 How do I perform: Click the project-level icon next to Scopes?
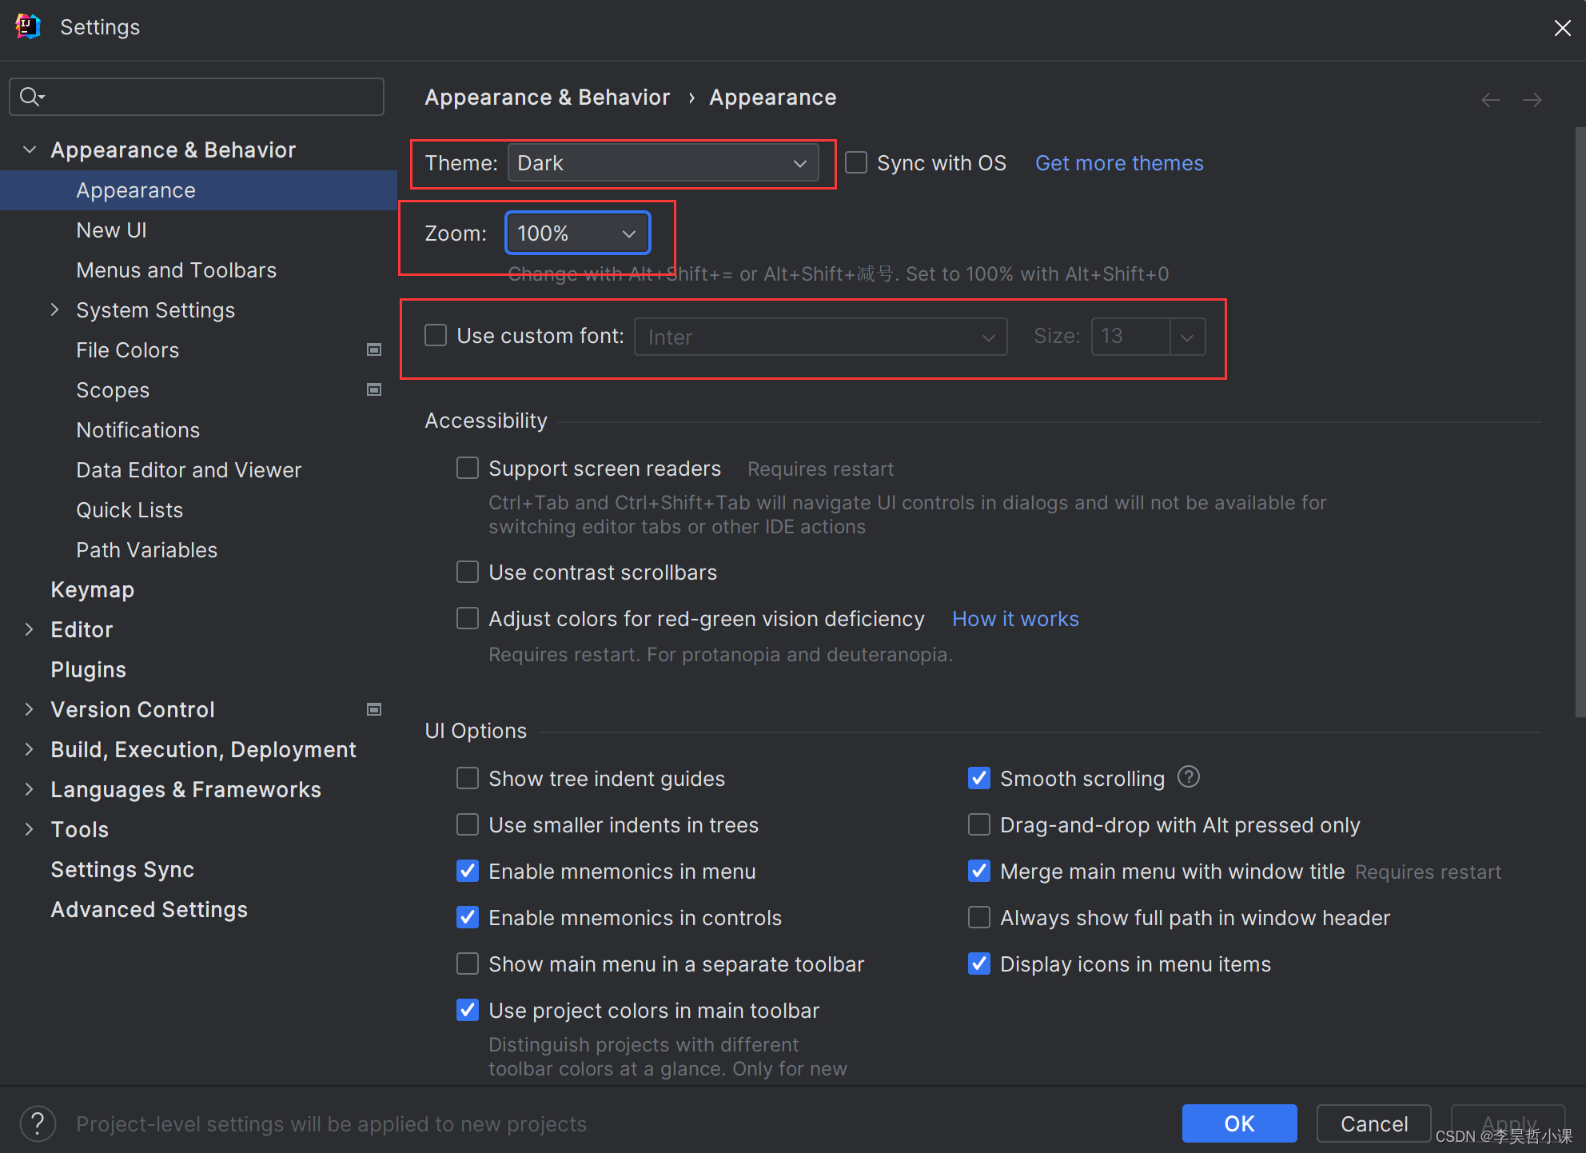(x=373, y=389)
